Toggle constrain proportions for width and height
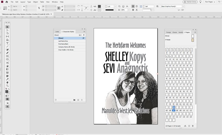This screenshot has width=222, height=135. [39, 8]
